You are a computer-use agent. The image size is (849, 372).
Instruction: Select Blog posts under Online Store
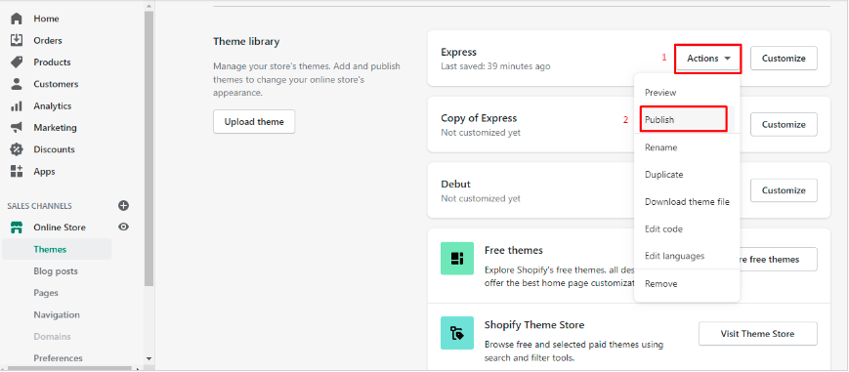[x=56, y=271]
